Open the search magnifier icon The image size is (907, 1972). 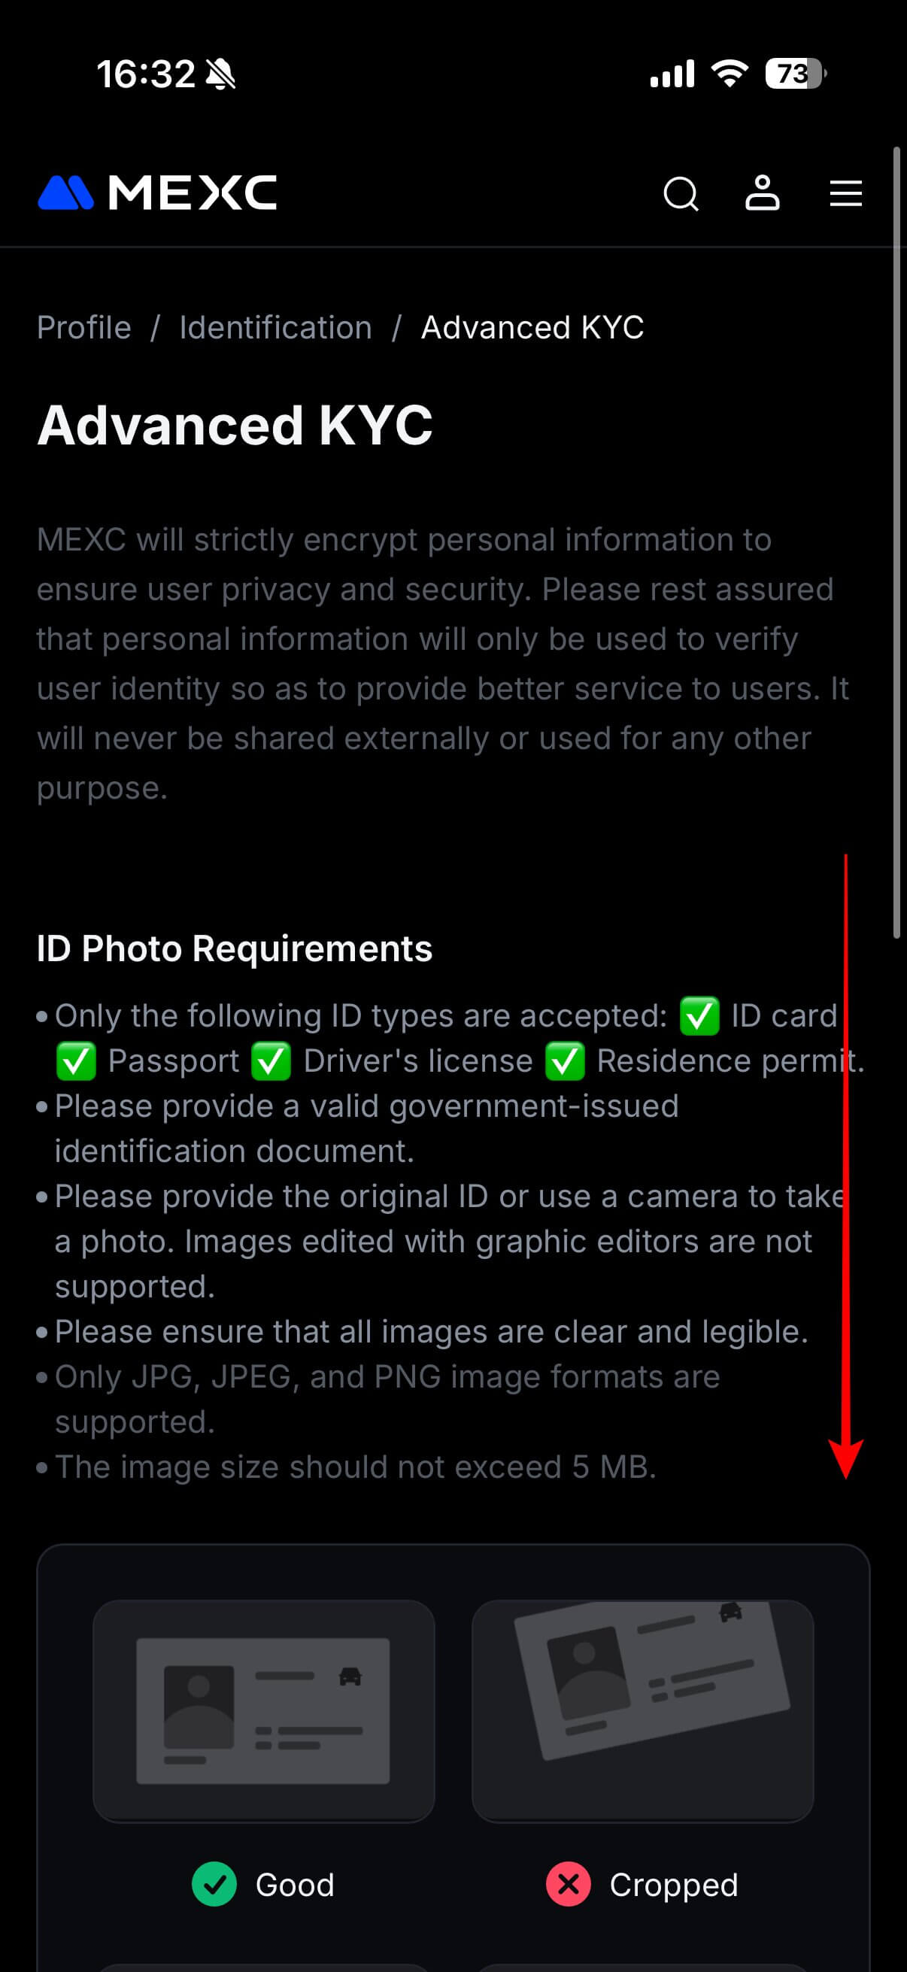681,193
